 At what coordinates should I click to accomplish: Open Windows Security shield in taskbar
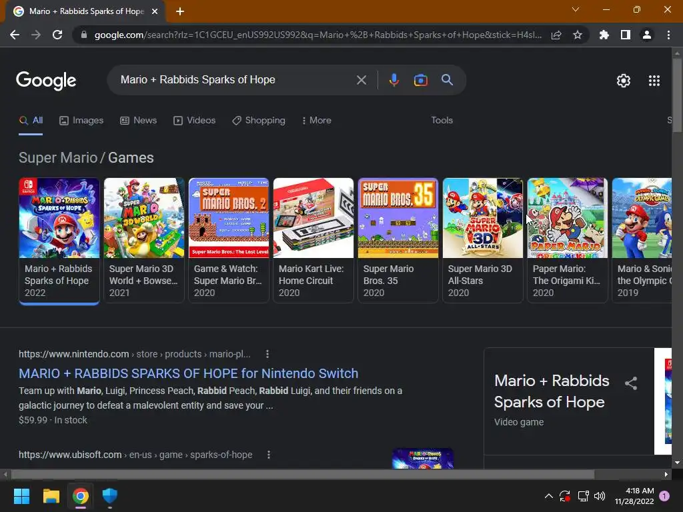click(x=110, y=496)
